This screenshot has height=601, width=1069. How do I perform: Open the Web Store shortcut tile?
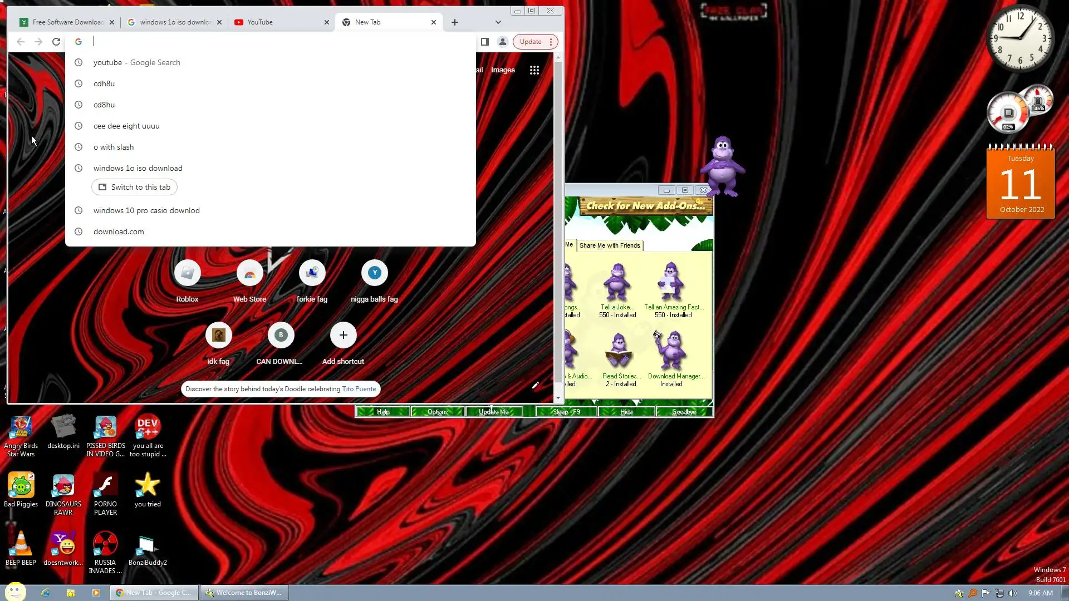click(x=249, y=273)
